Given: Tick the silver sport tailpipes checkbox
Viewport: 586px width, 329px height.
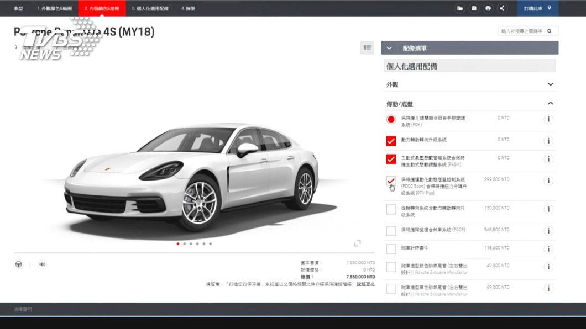Looking at the screenshot, I should pos(391,267).
